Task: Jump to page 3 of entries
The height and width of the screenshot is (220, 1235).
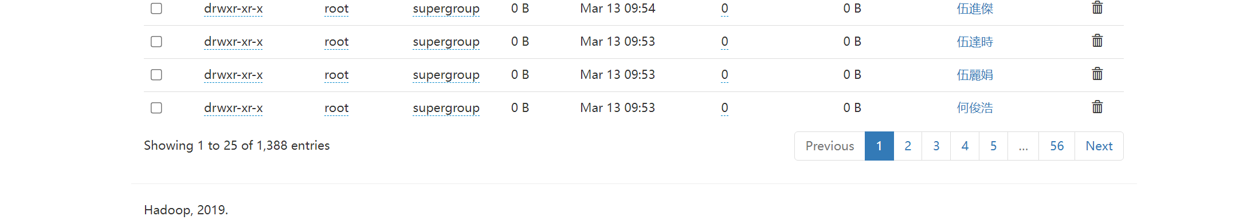Action: tap(936, 146)
